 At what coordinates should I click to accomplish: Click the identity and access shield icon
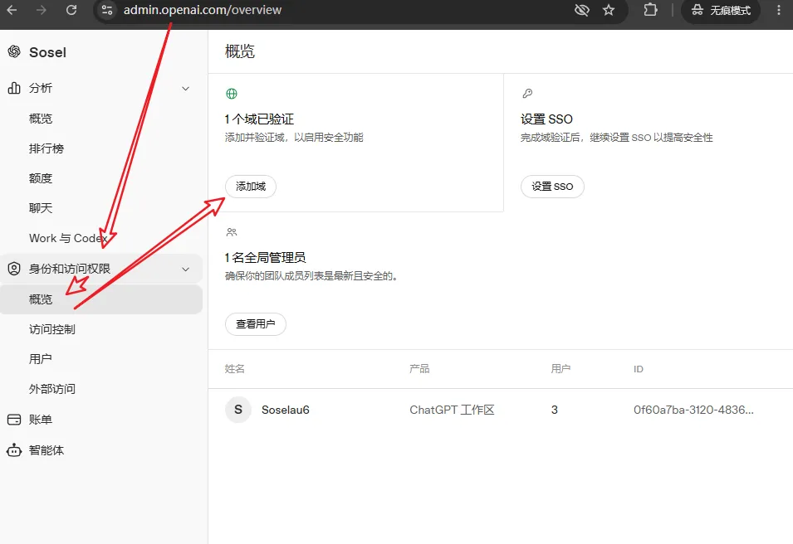point(14,269)
